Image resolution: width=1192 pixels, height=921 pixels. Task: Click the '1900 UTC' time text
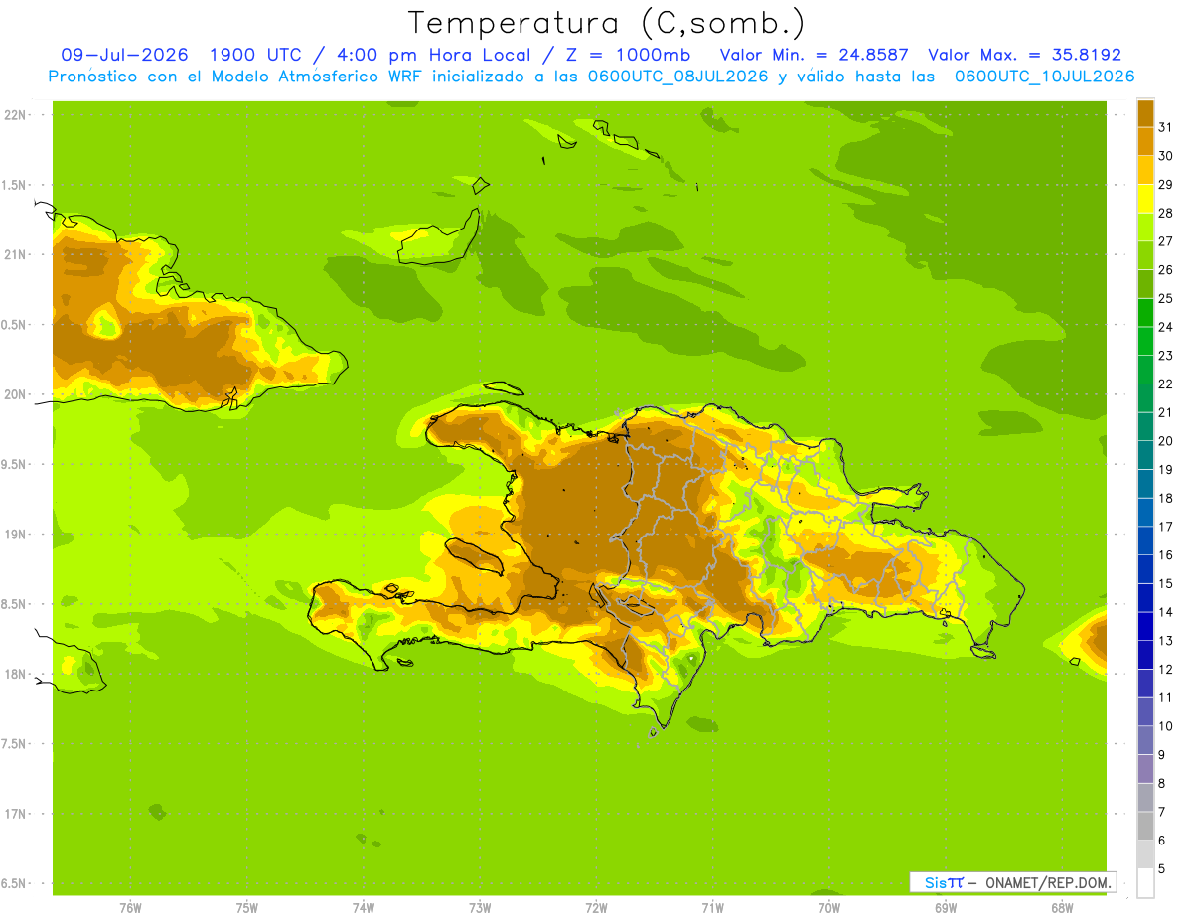point(256,55)
